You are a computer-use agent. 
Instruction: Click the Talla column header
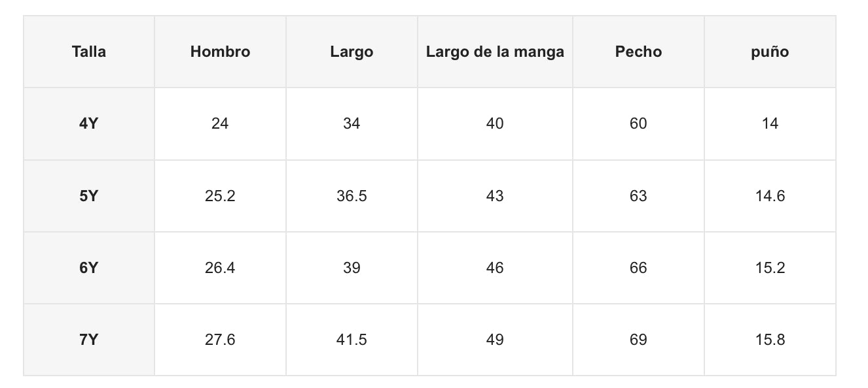(x=89, y=52)
